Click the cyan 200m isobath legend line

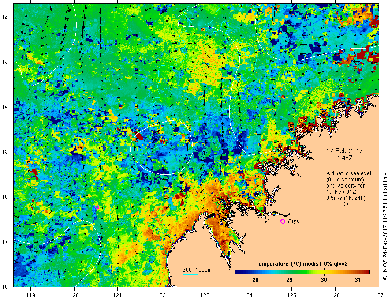(x=190, y=274)
